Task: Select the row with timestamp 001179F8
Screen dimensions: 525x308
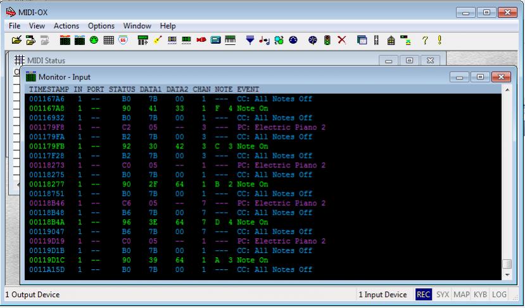Action: (x=263, y=127)
